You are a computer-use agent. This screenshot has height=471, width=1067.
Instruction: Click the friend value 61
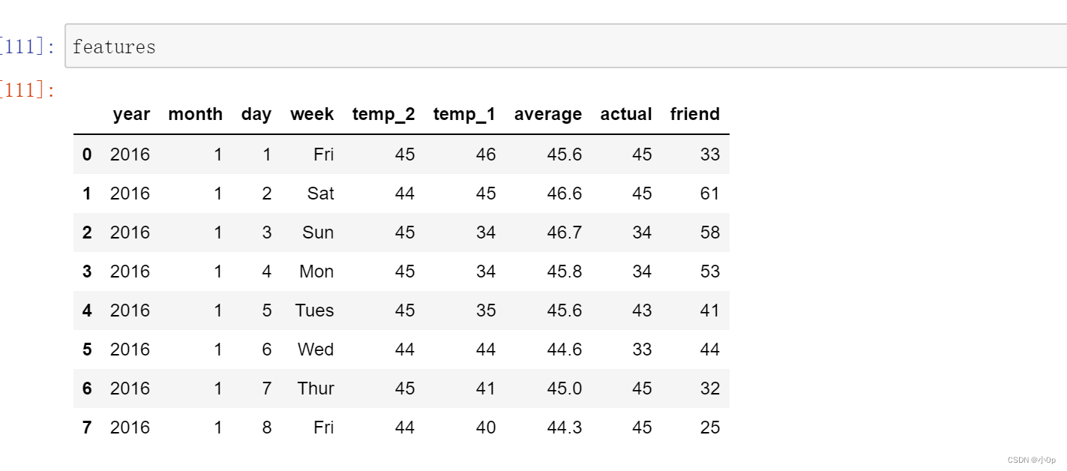coord(709,193)
